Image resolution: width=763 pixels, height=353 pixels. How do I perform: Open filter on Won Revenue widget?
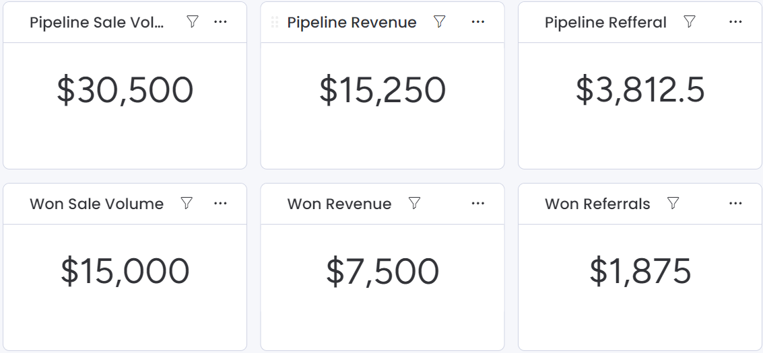[x=415, y=203]
